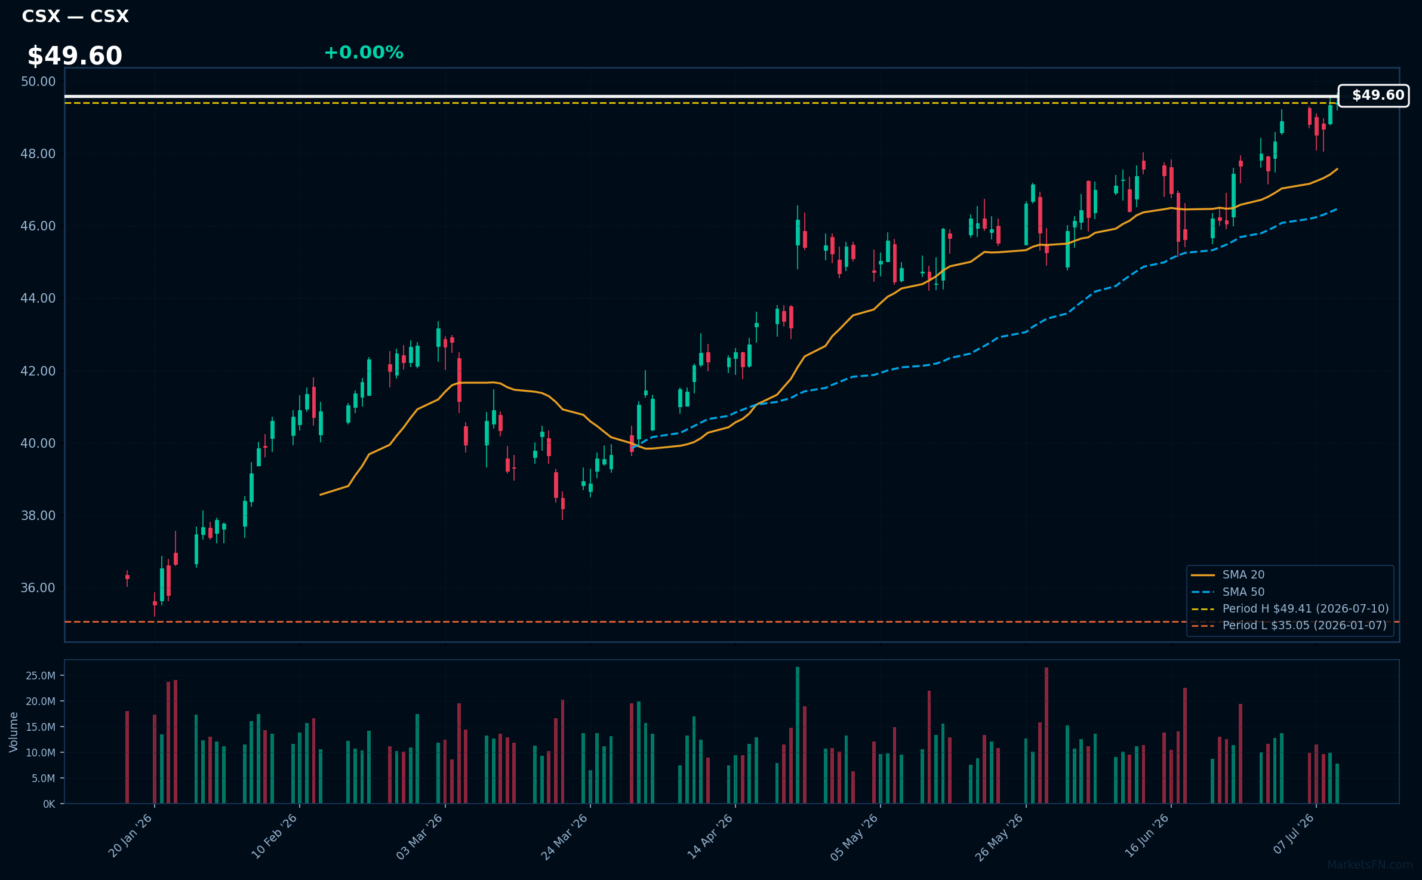
Task: Click the 07 Jul '26 date label
Action: click(1294, 834)
